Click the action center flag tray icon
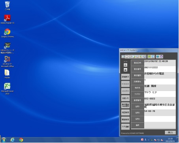 coord(155,140)
